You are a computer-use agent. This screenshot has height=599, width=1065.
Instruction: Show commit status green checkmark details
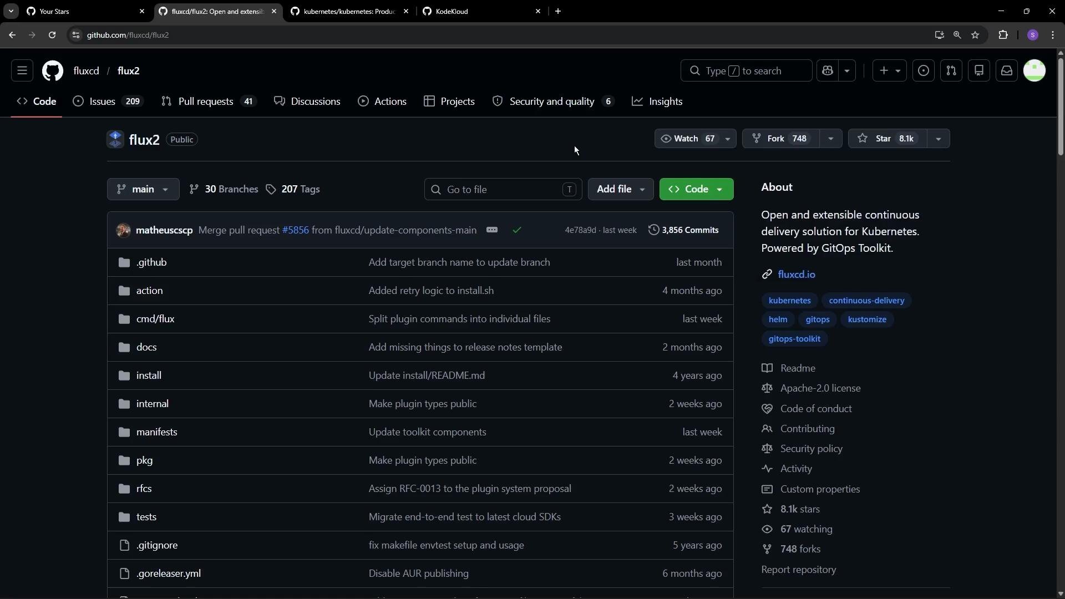517,230
